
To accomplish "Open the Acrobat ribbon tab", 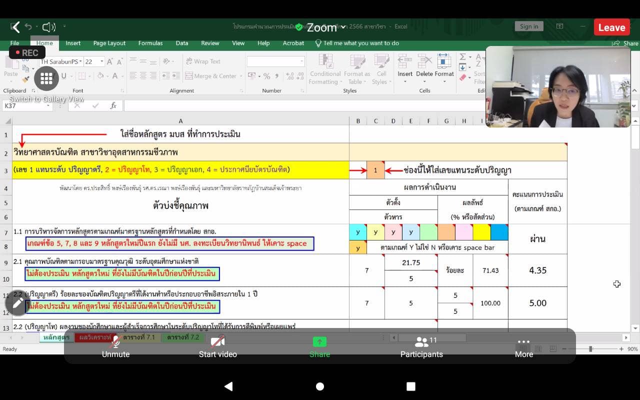I will [x=293, y=43].
